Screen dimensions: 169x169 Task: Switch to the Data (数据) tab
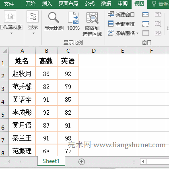pyautogui.click(x=106, y=4)
